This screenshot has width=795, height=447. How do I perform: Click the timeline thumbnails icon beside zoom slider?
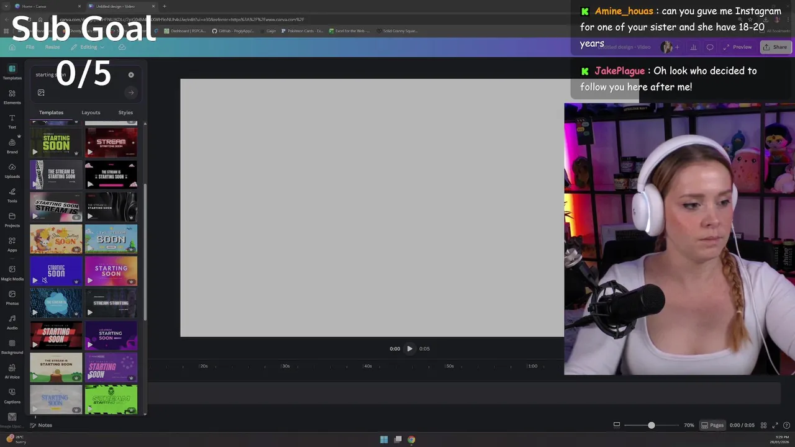pyautogui.click(x=617, y=425)
